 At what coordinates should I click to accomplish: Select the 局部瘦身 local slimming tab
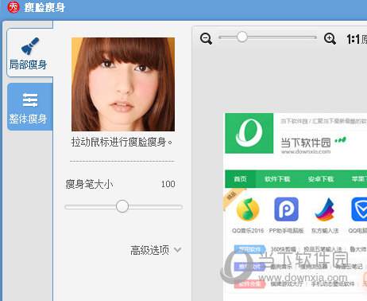(x=29, y=53)
